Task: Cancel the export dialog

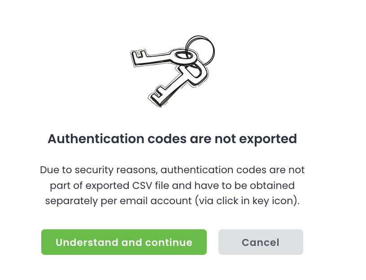Action: [x=261, y=242]
